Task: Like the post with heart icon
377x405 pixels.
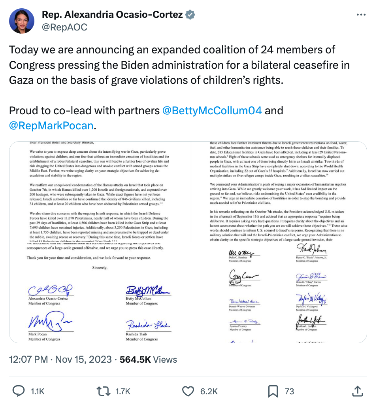Action: (188, 391)
